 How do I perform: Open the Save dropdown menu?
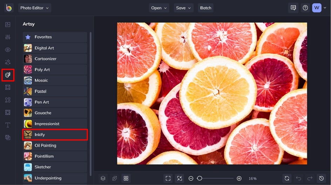pyautogui.click(x=183, y=8)
